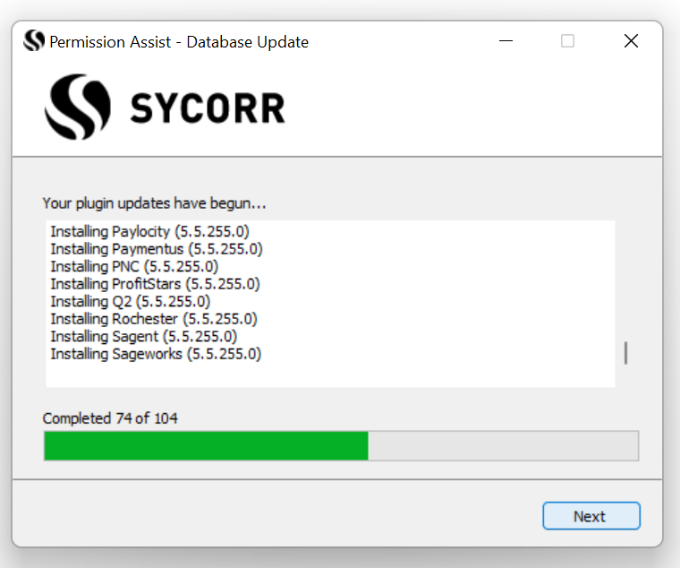Select the Installing Sageworks log entry
This screenshot has height=568, width=680.
tap(156, 354)
